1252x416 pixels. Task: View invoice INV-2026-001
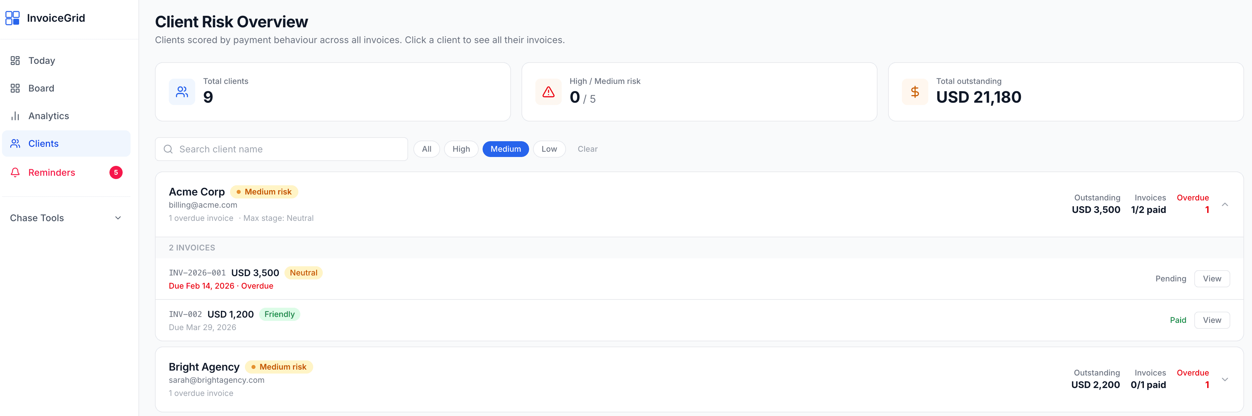click(1212, 279)
